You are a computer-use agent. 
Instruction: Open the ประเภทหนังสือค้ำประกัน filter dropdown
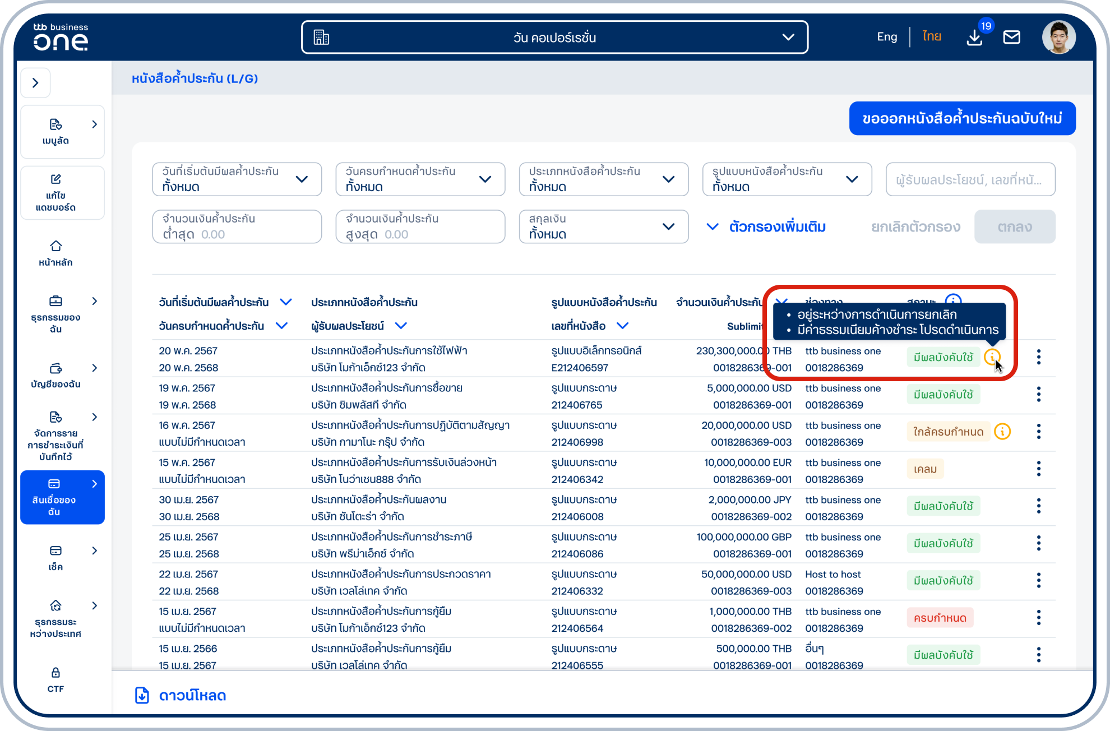(x=603, y=179)
